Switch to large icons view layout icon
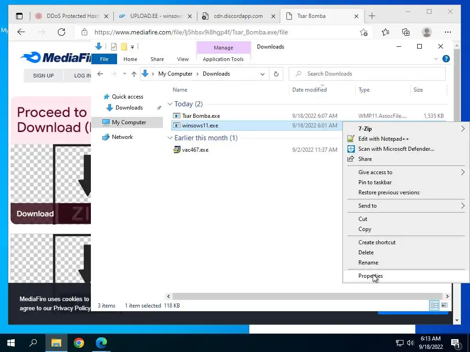470x352 pixels. point(444,305)
